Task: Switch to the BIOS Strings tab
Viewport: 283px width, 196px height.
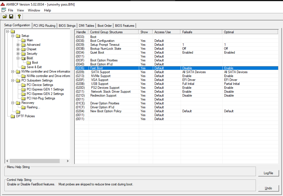Action: click(x=67, y=26)
